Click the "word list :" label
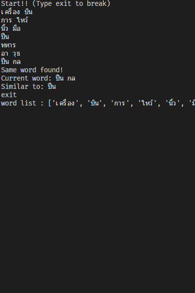The image size is (195, 293). [x=22, y=103]
